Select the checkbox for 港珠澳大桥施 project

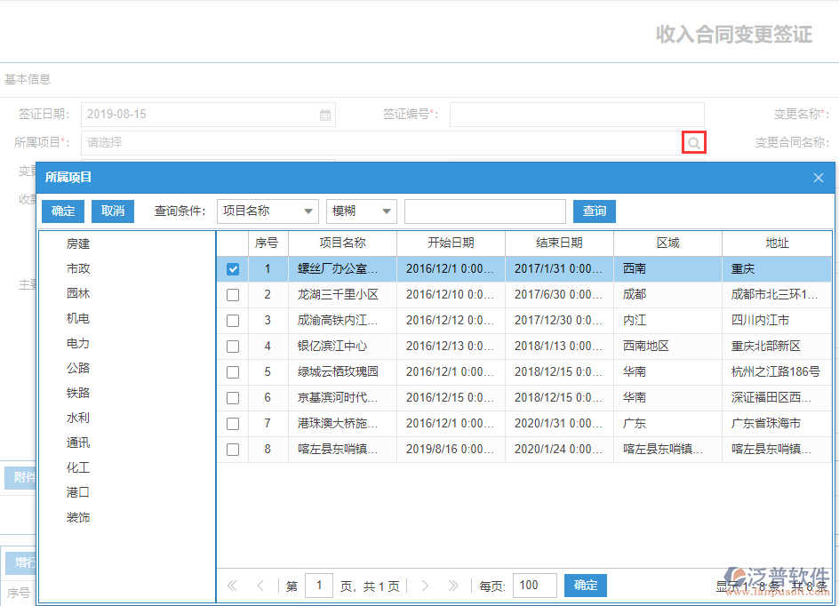click(232, 424)
